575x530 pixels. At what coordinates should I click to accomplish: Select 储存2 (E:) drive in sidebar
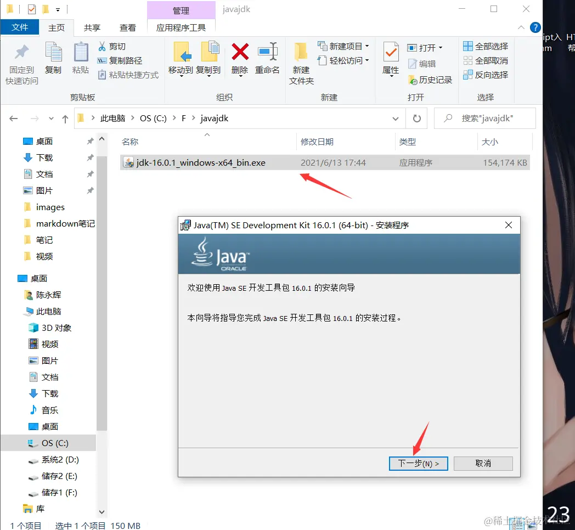(59, 476)
